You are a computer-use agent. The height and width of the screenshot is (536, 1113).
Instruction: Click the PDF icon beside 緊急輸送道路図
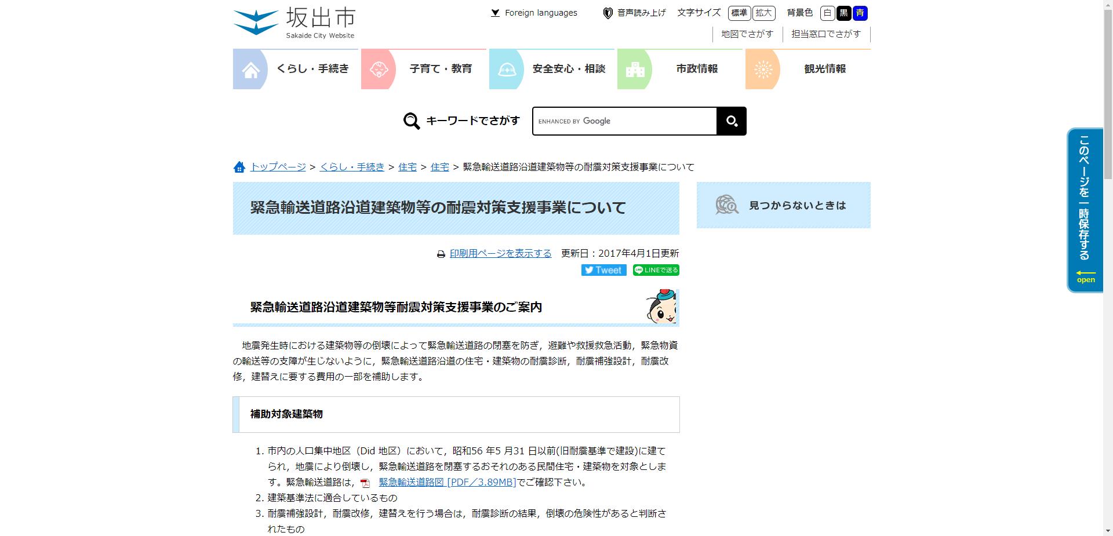click(365, 482)
